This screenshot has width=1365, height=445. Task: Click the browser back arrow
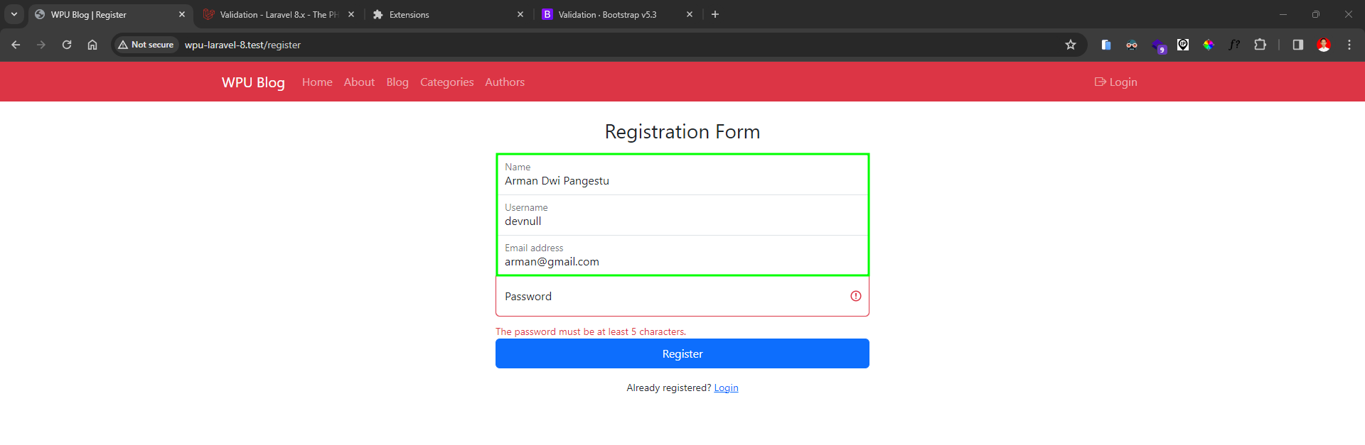(x=16, y=45)
